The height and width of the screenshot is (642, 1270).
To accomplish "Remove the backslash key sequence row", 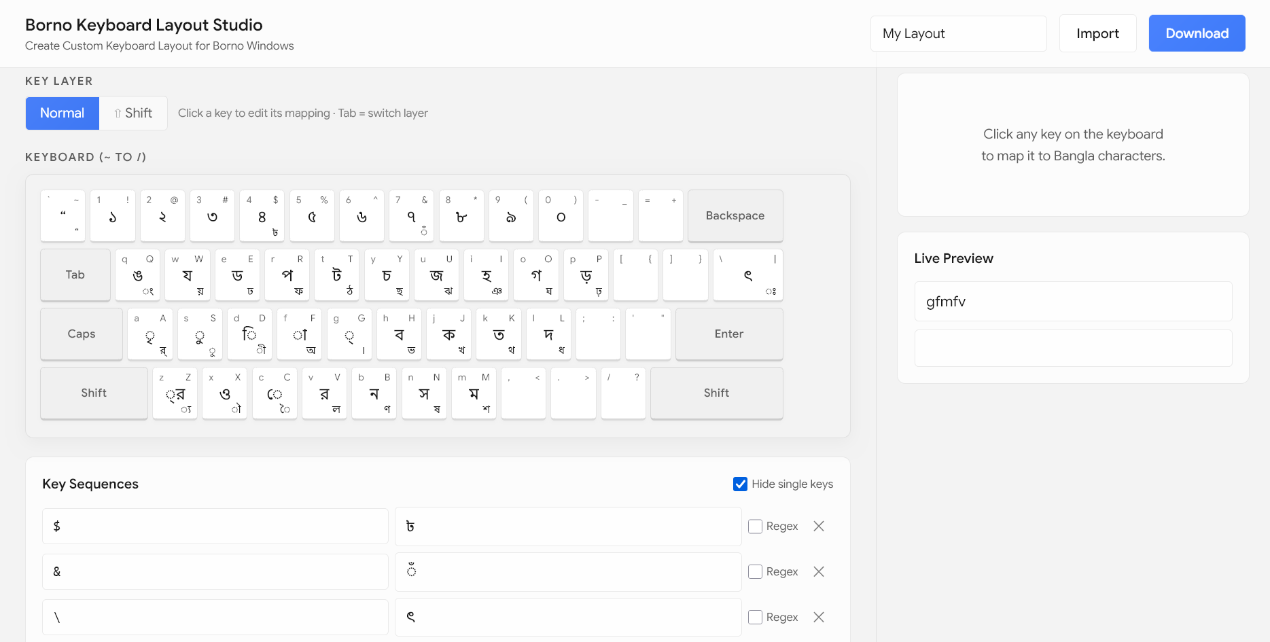I will point(819,618).
